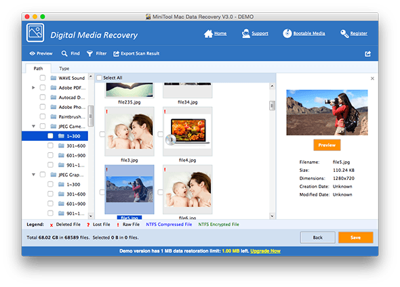This screenshot has height=287, width=400.
Task: Click the Export Scan Result icon
Action: pos(117,53)
